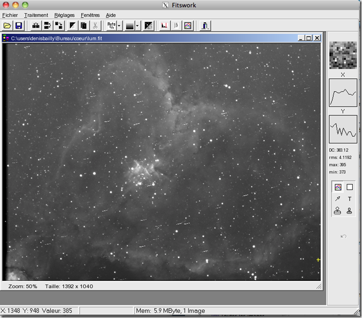Click the rms: 4.1192 statistic
Image resolution: width=362 pixels, height=318 pixels.
tap(340, 158)
